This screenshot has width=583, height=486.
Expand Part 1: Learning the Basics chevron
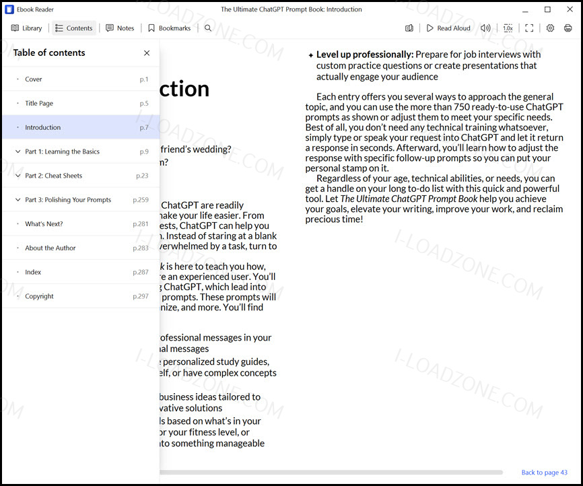click(x=18, y=151)
